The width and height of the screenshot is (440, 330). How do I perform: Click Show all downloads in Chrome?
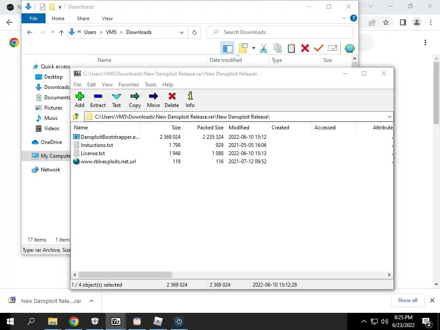407,300
